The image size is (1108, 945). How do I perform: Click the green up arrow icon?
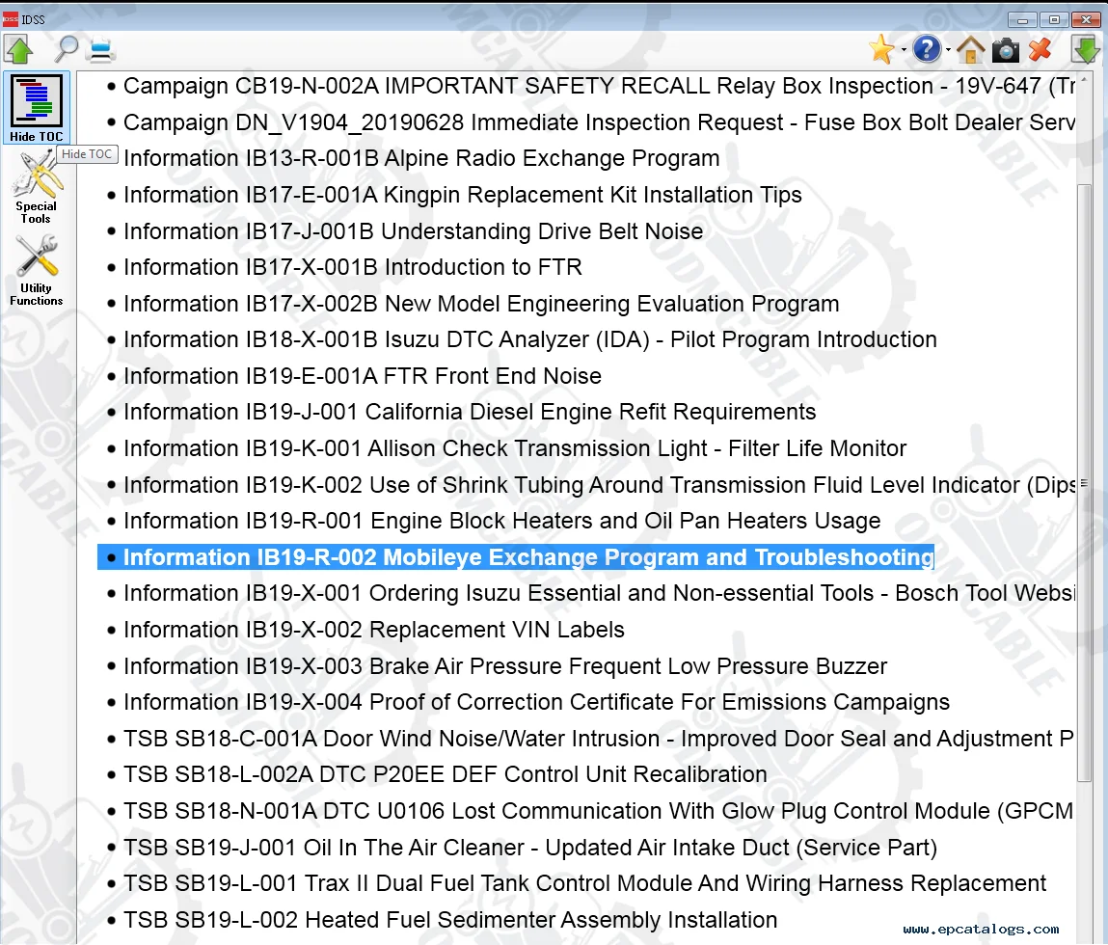18,49
